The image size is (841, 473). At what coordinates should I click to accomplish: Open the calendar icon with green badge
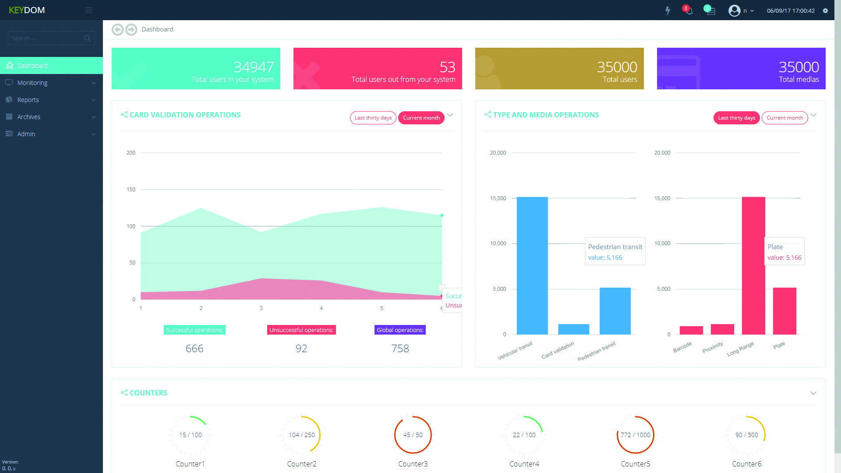[710, 11]
